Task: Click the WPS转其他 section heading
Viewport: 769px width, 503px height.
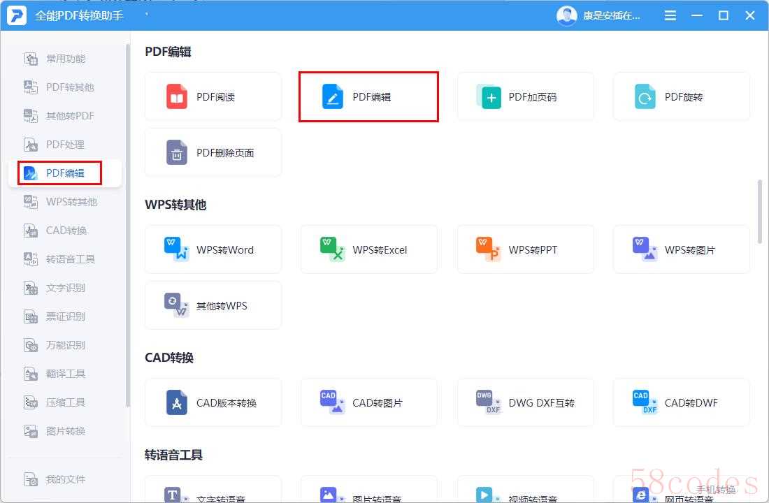Action: tap(175, 205)
